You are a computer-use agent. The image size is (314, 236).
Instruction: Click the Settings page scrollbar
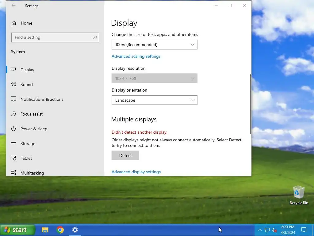coord(250,104)
